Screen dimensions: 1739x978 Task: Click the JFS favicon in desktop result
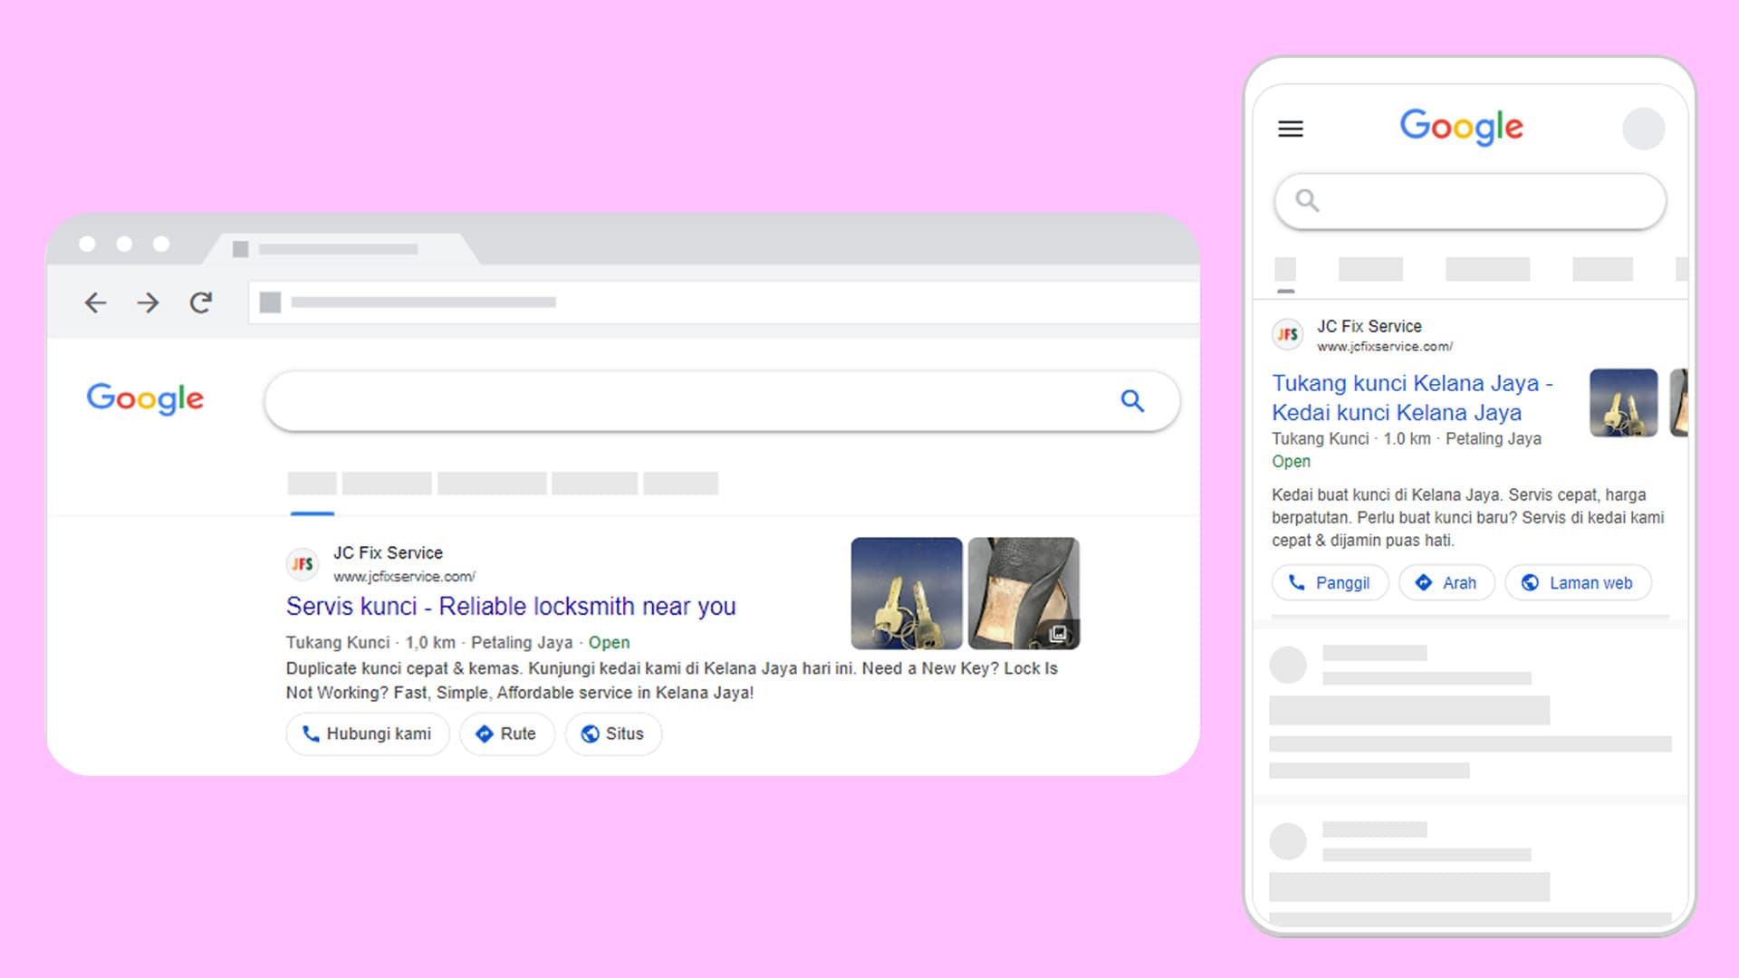pos(303,564)
